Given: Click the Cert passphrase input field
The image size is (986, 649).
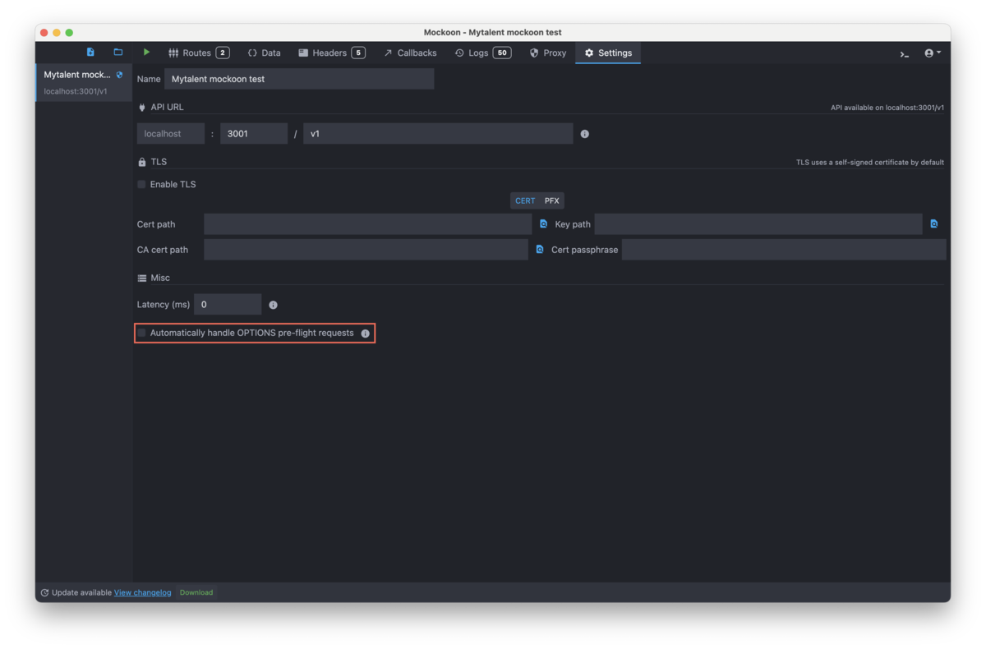Looking at the screenshot, I should click(x=784, y=250).
